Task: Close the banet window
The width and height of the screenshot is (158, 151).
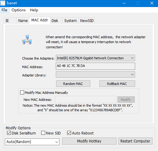Action: (x=152, y=3)
